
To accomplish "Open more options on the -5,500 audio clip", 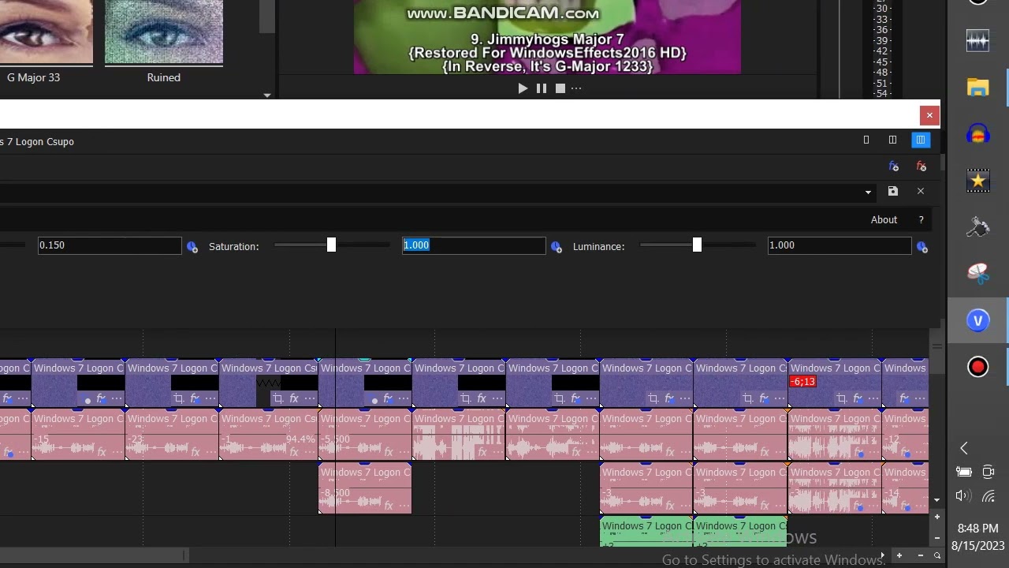I will (403, 452).
